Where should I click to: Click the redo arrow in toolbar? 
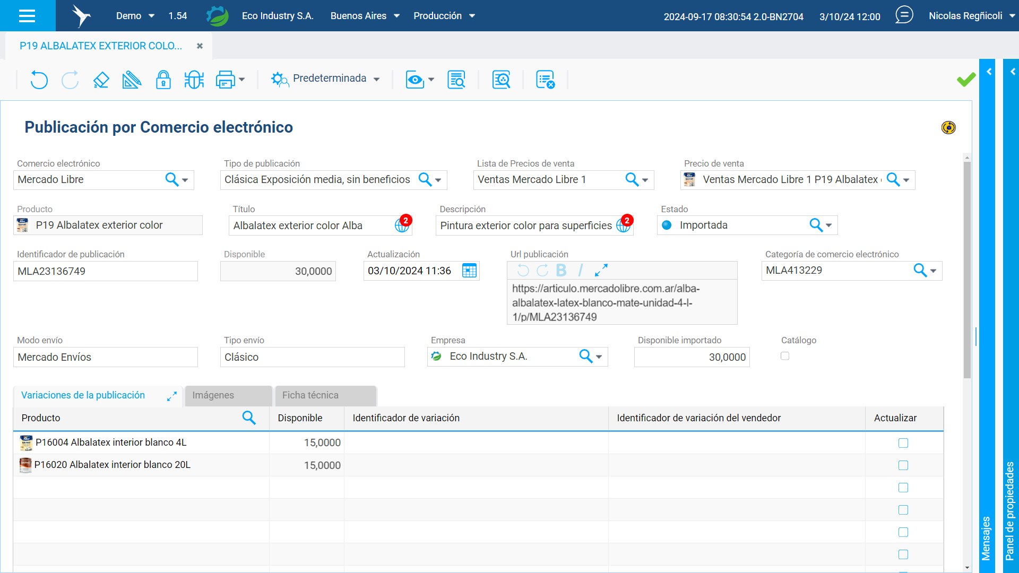pyautogui.click(x=70, y=80)
